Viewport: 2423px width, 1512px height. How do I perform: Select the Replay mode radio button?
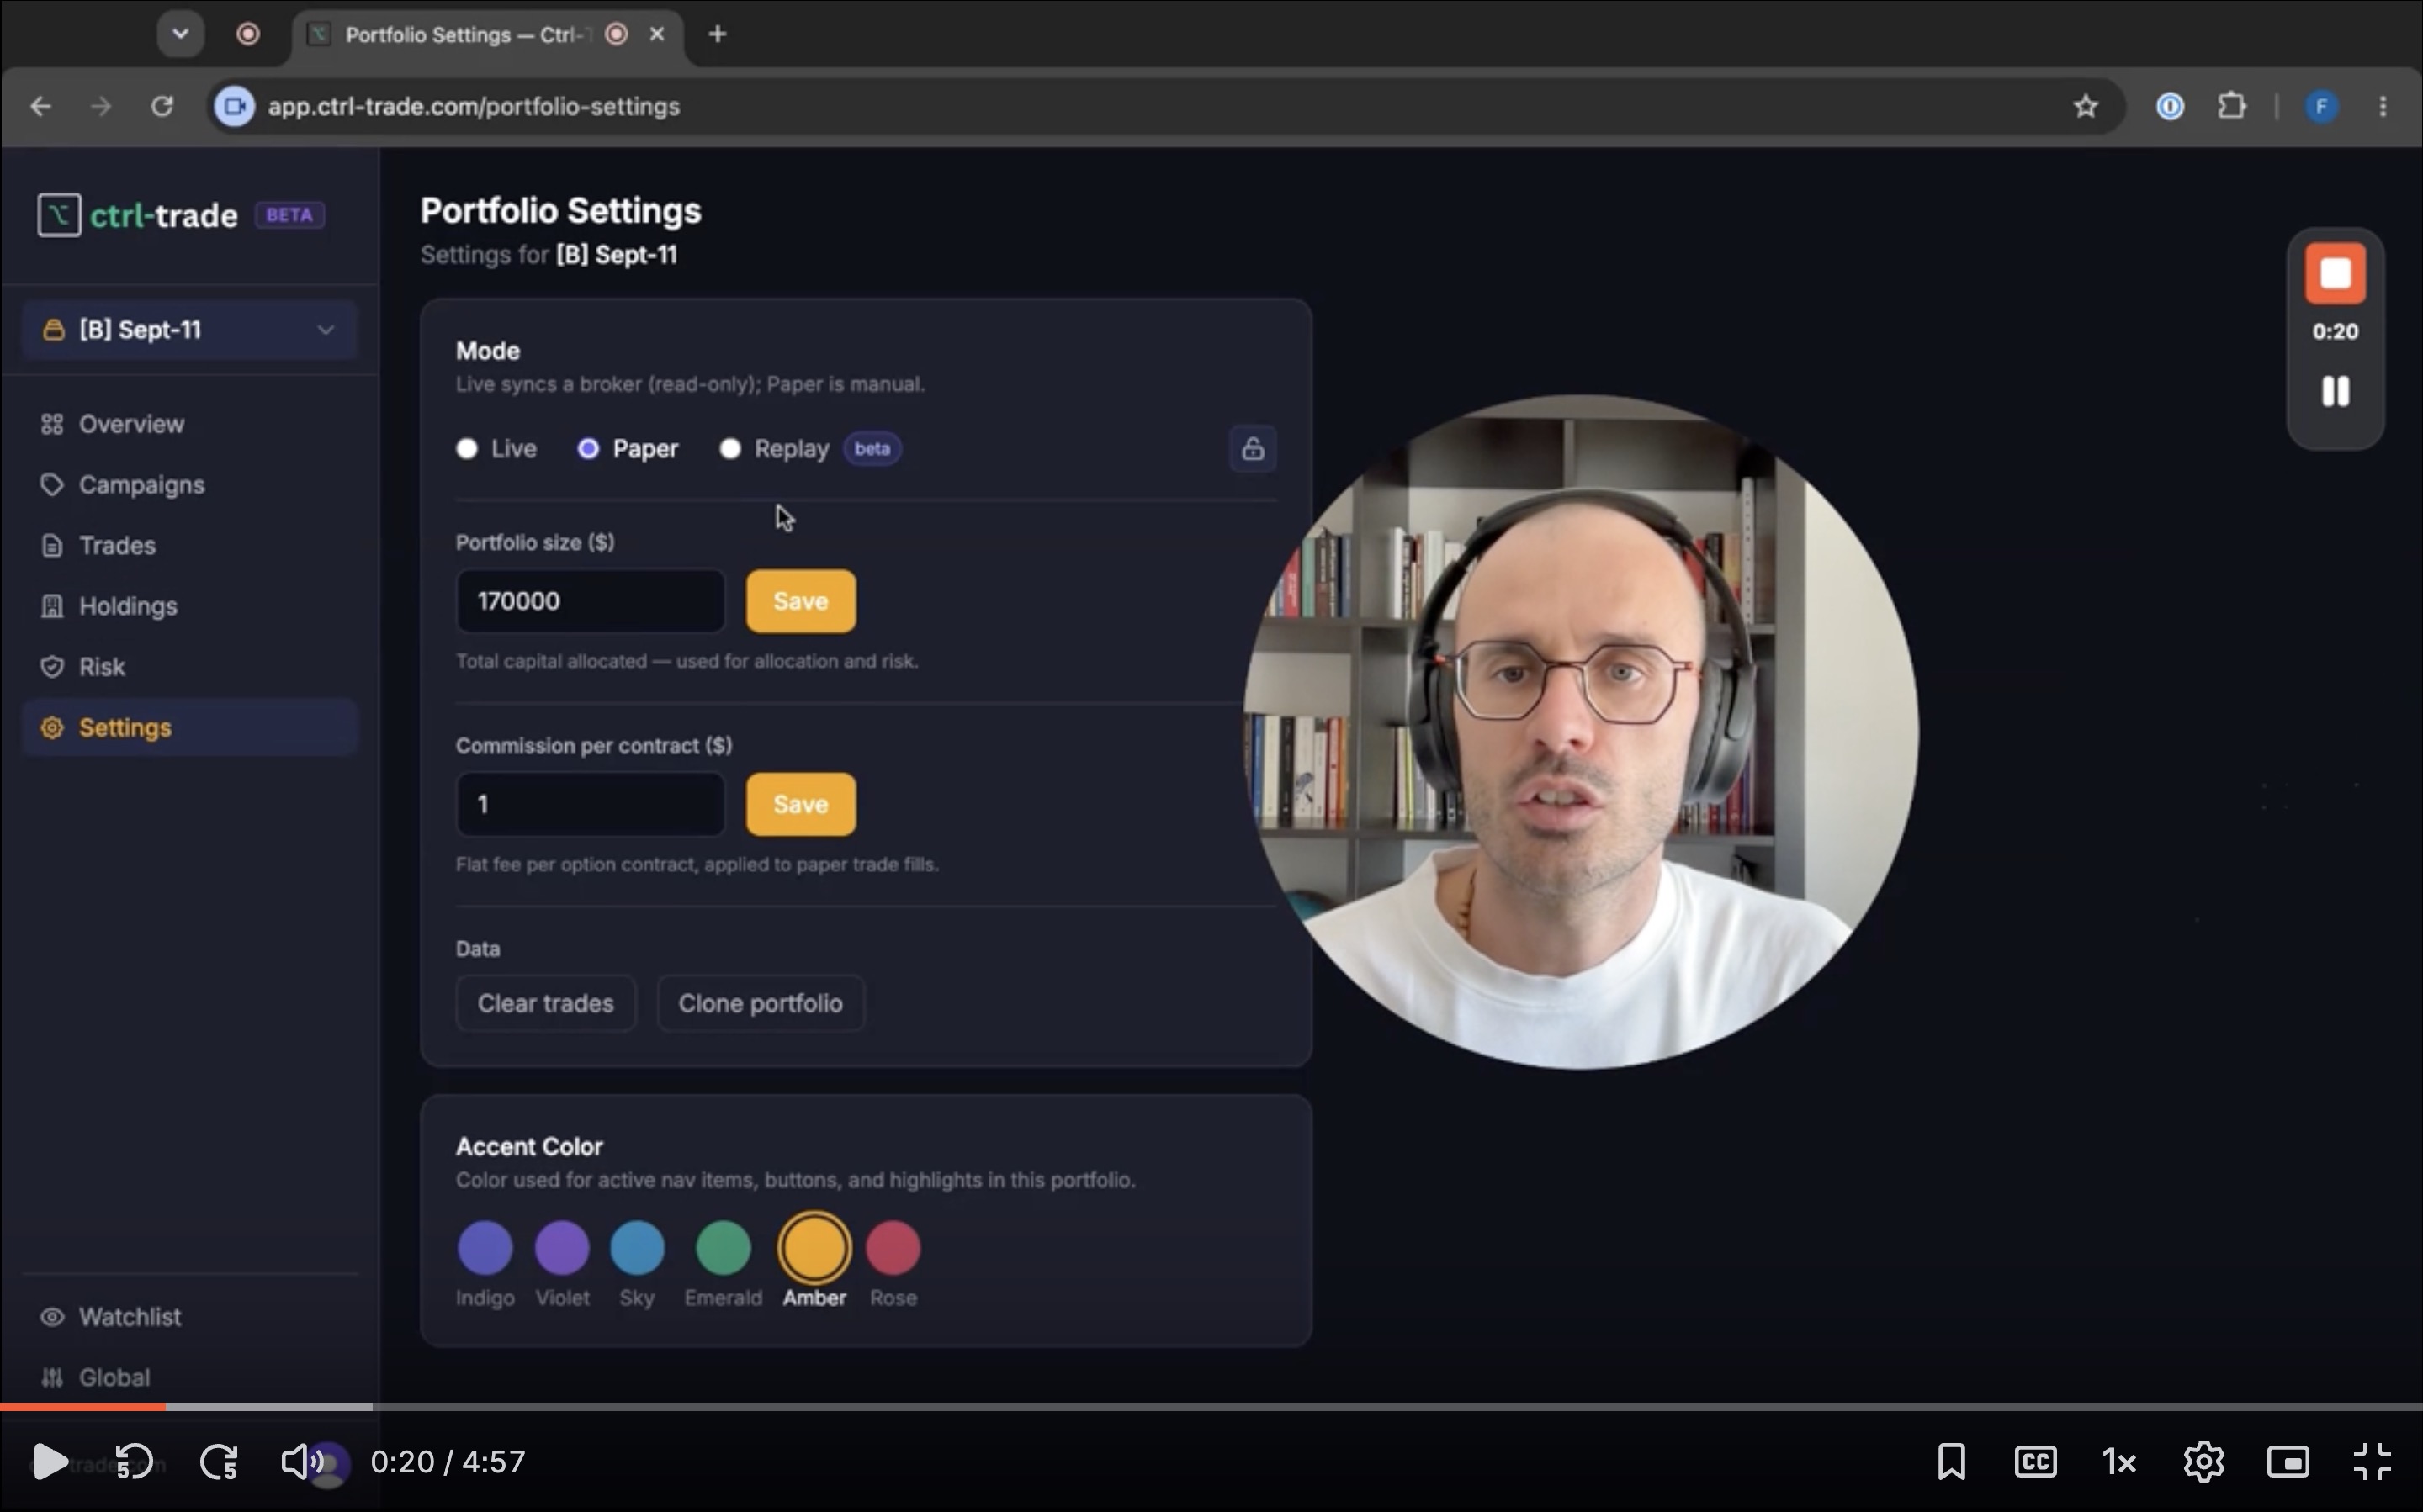(x=730, y=449)
